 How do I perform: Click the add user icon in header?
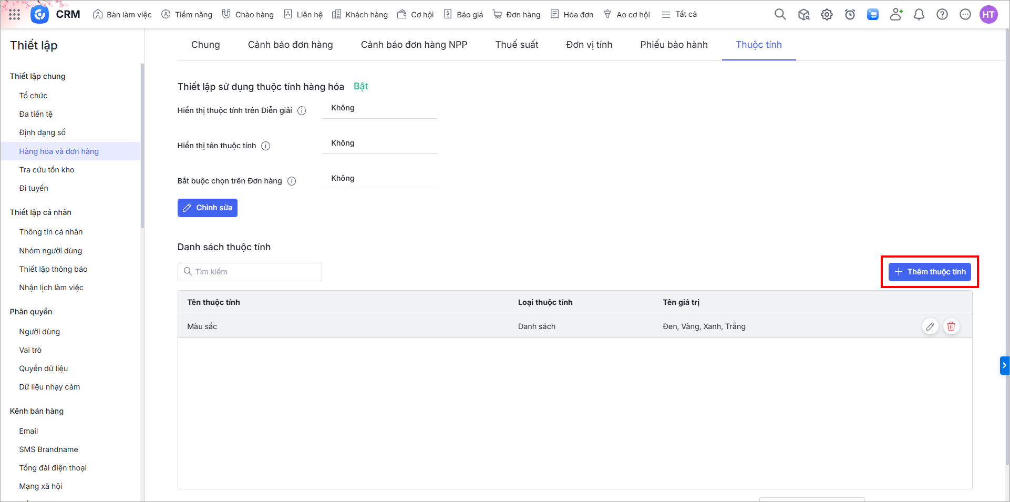(896, 15)
